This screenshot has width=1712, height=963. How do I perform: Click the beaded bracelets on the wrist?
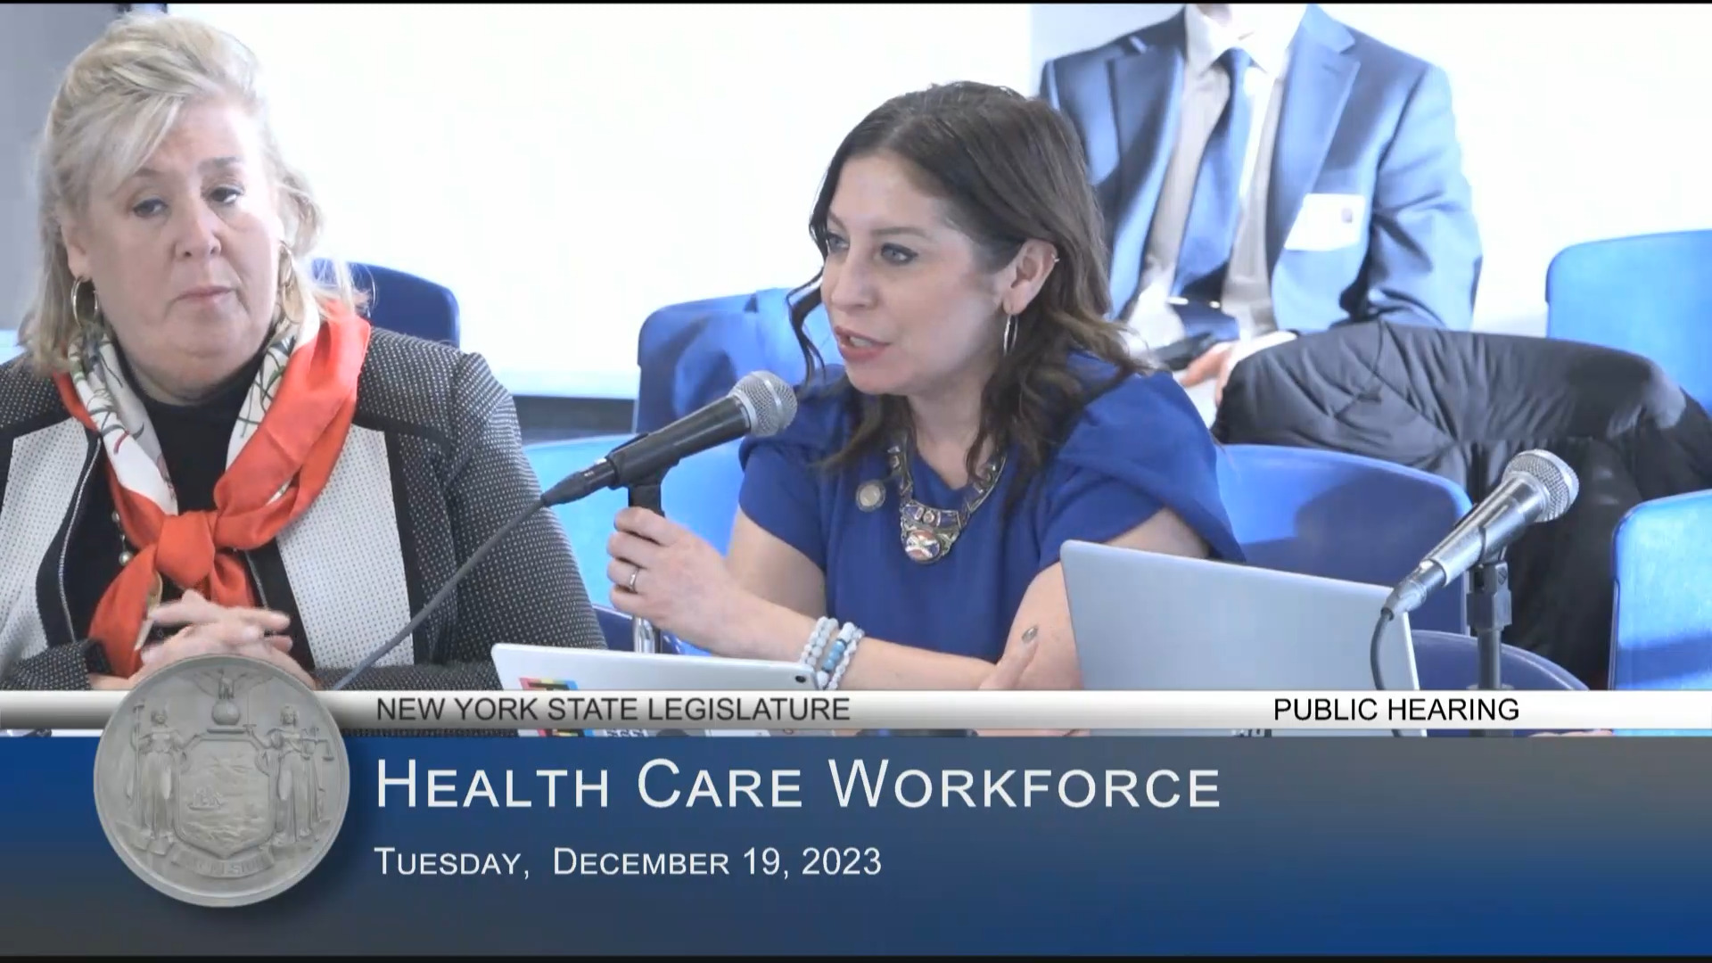point(829,651)
